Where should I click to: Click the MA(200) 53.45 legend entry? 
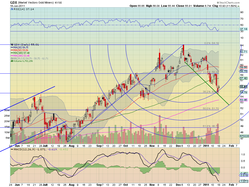(21, 56)
